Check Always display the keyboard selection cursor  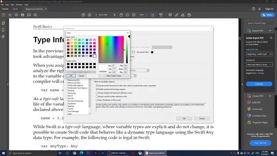(97, 93)
